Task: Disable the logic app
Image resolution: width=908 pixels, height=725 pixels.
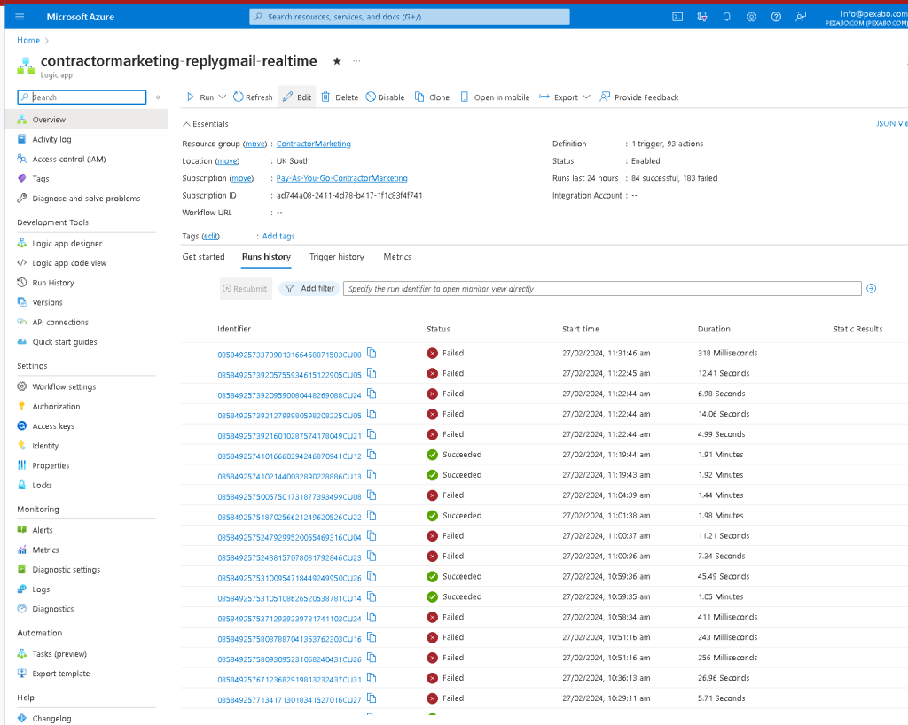Action: [x=385, y=97]
